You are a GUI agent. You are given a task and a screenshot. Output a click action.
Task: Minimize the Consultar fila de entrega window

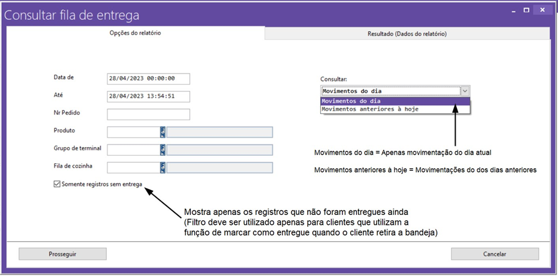coord(512,11)
